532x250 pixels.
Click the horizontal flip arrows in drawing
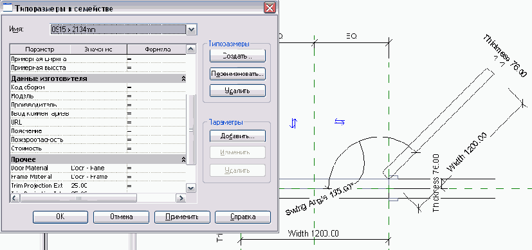(340, 121)
